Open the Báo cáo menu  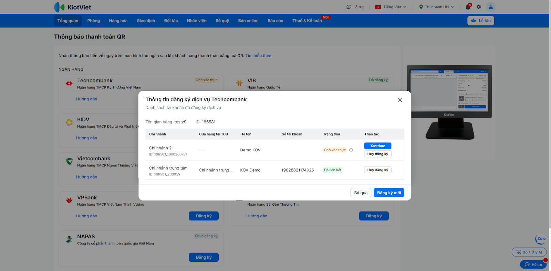click(275, 21)
